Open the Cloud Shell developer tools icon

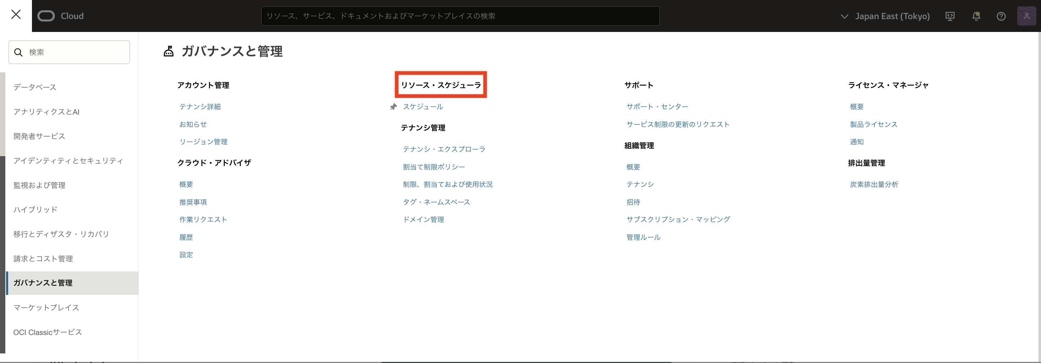click(x=950, y=16)
